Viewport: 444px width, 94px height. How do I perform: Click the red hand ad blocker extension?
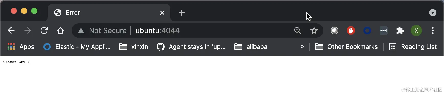(x=351, y=30)
